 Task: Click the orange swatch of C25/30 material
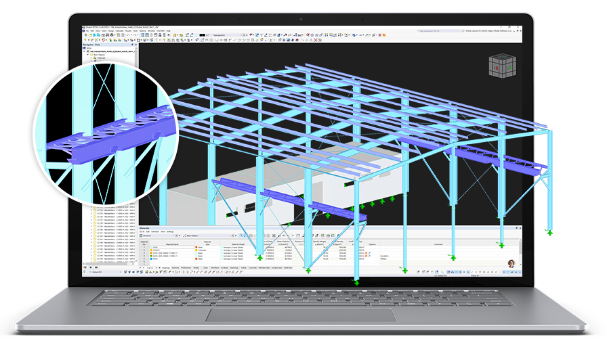(151, 250)
